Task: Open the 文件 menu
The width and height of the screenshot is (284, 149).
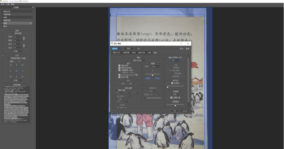Action: coord(3,4)
